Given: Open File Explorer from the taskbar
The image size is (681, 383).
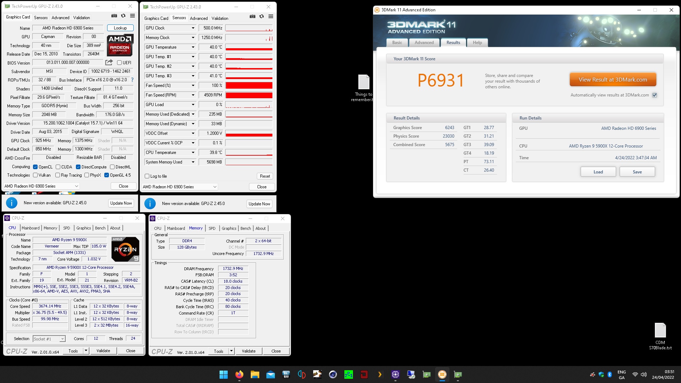Looking at the screenshot, I should (255, 374).
